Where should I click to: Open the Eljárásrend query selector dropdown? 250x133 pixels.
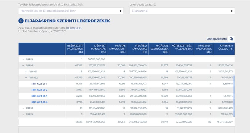182,11
